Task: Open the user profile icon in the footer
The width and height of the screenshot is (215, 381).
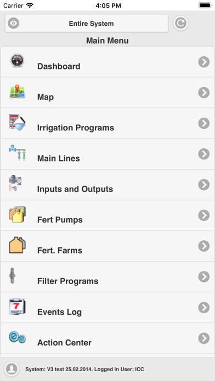Action: pyautogui.click(x=12, y=369)
